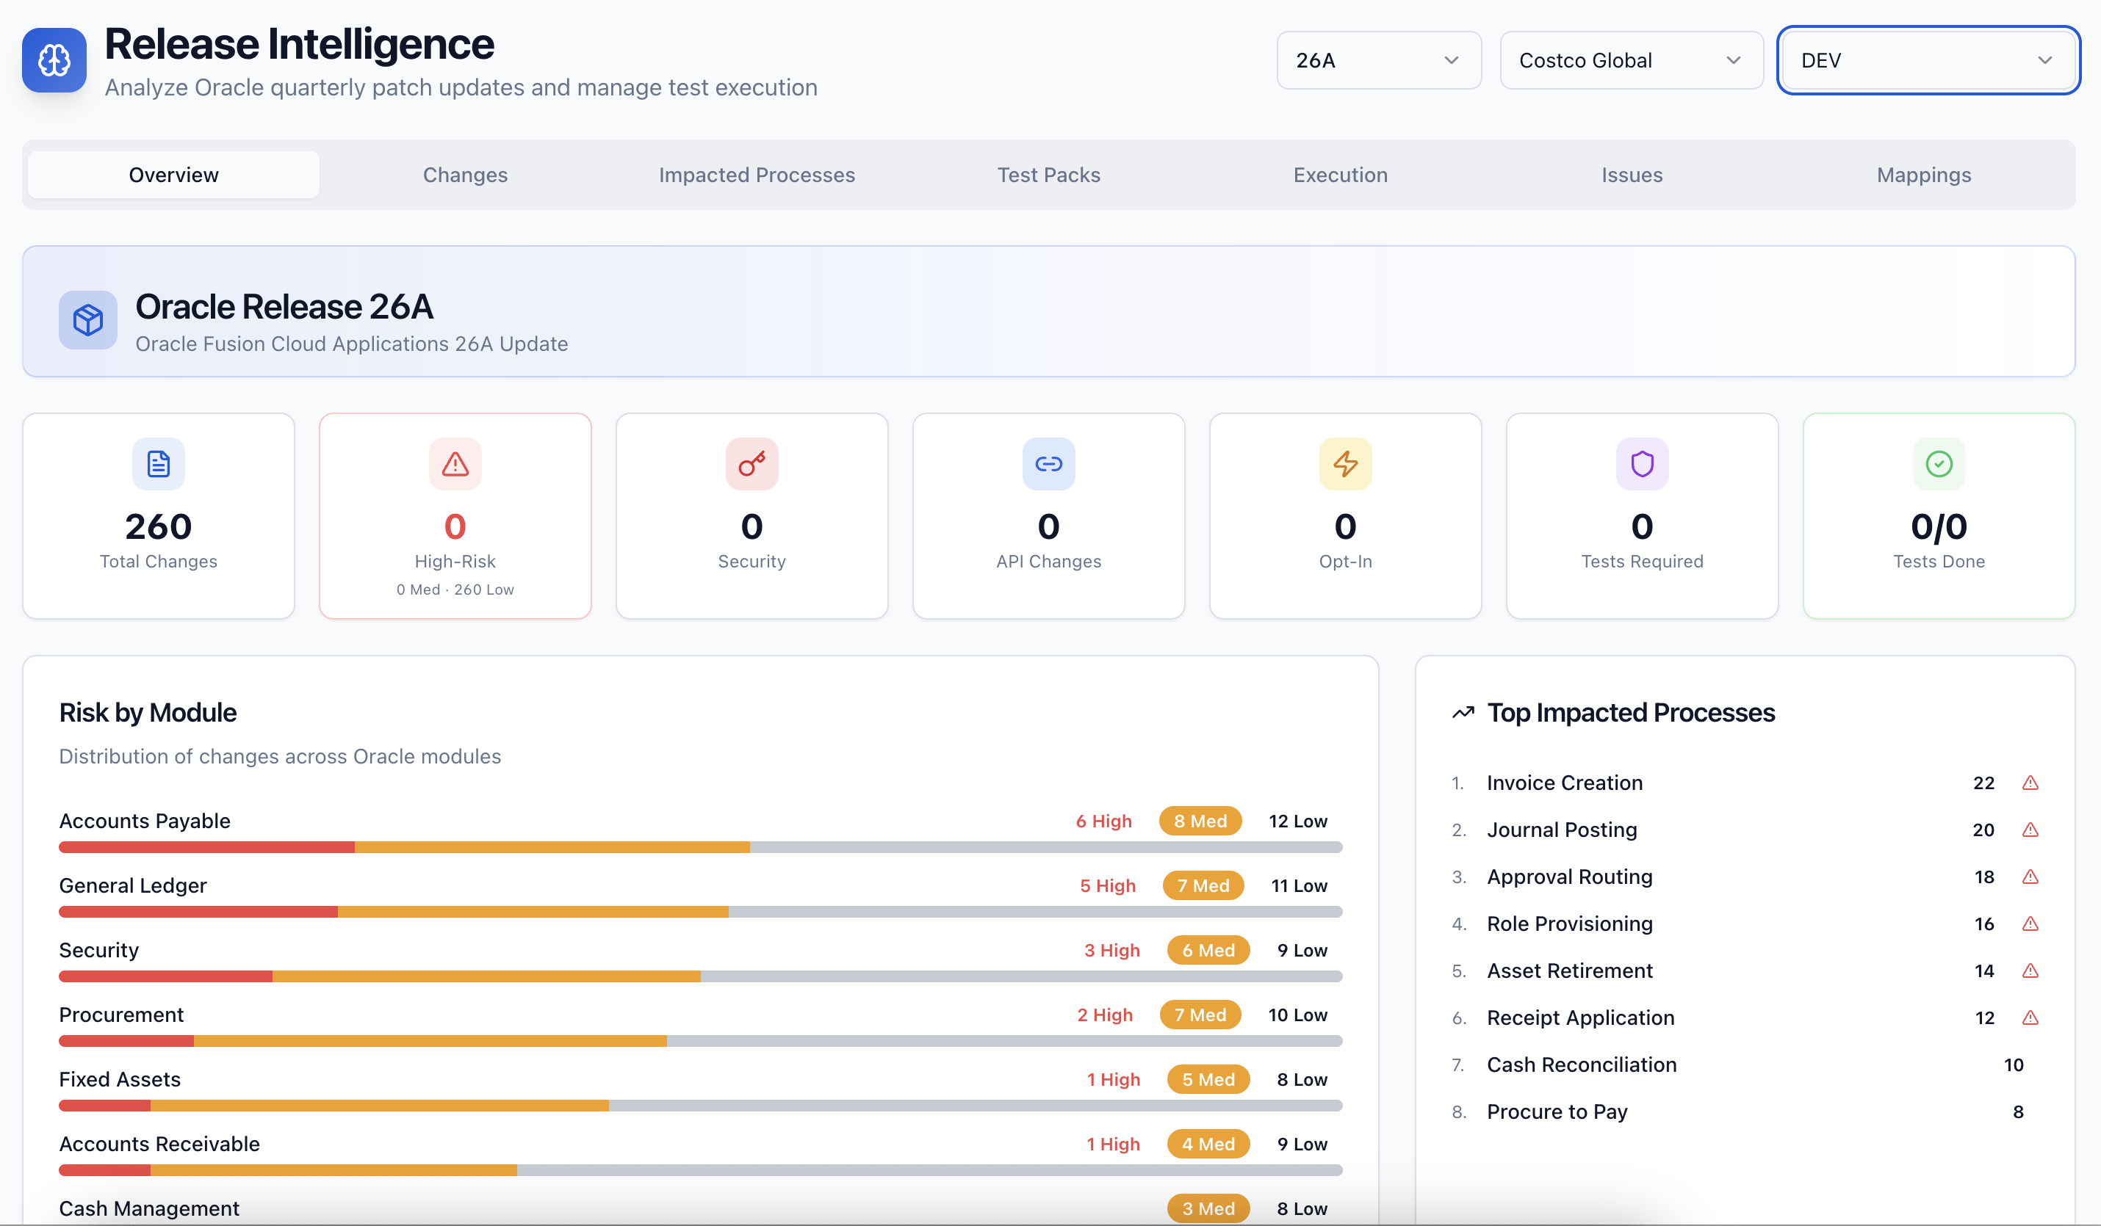Click the trend arrow icon by Top Impacted Processes
This screenshot has height=1226, width=2101.
point(1463,713)
